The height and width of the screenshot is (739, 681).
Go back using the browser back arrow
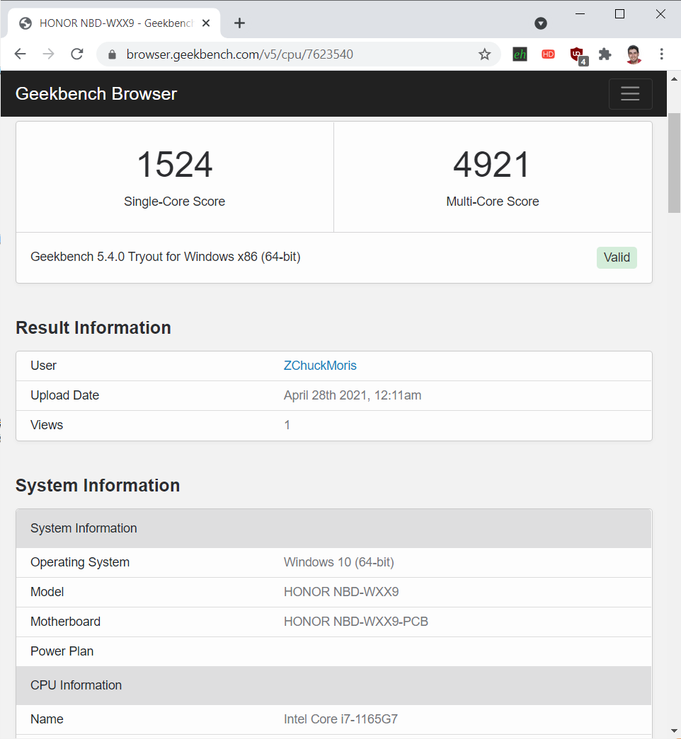(x=21, y=54)
